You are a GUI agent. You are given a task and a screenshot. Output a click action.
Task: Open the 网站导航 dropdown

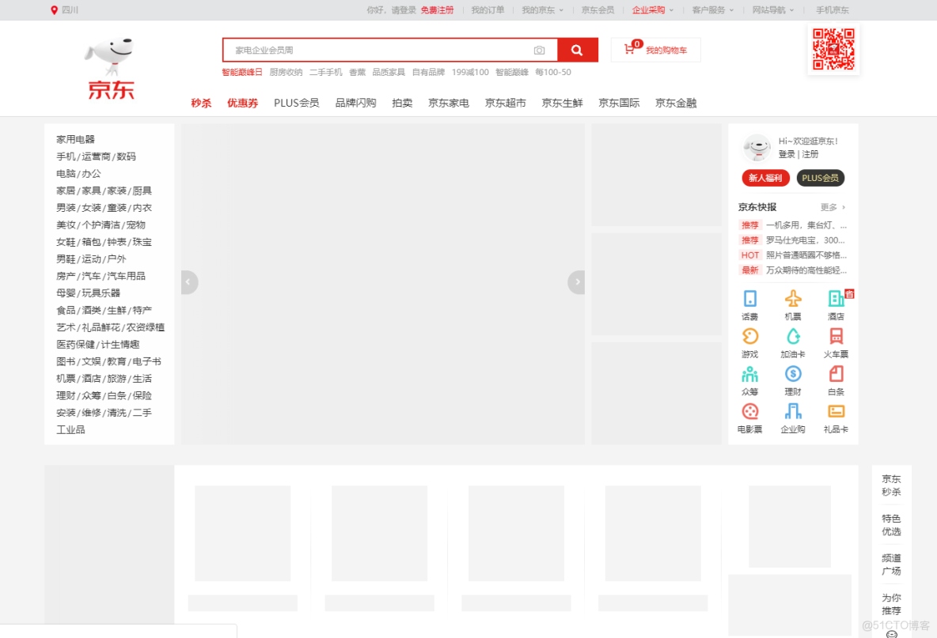pyautogui.click(x=772, y=9)
